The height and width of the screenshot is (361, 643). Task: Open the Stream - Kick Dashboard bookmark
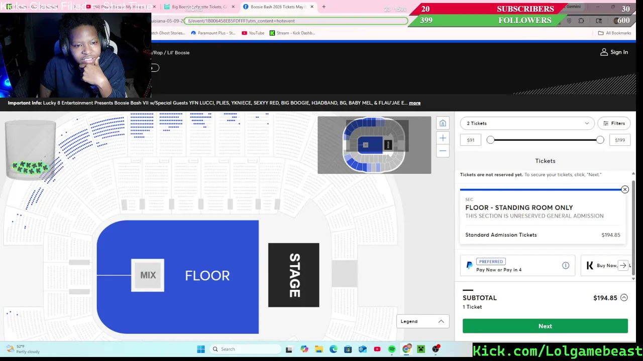[292, 33]
